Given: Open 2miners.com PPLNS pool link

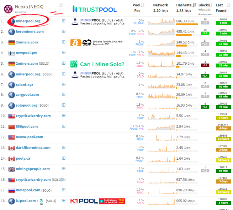Looking at the screenshot, I should pyautogui.click(x=27, y=42).
